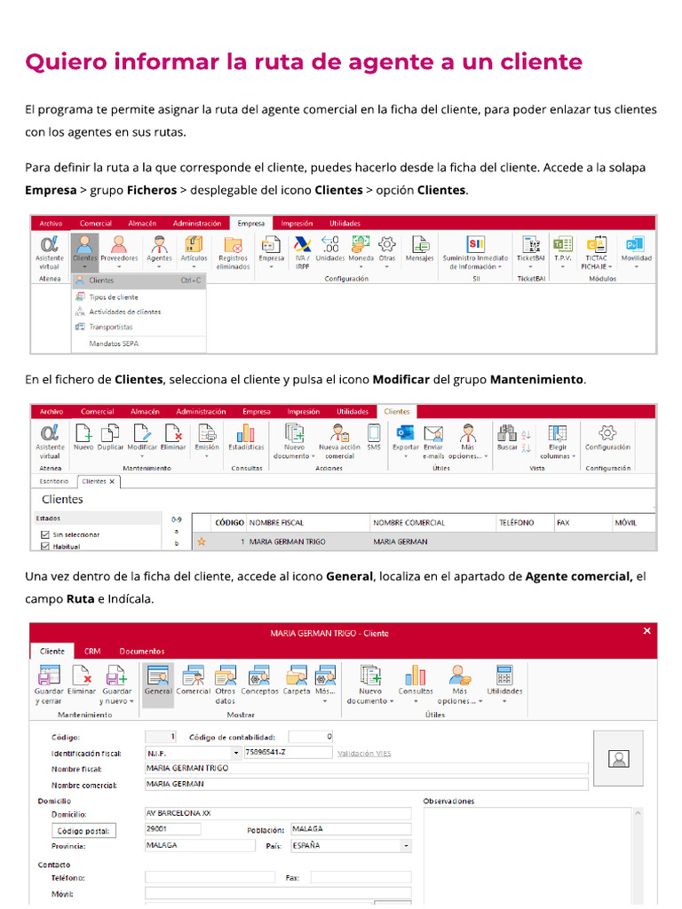Select the Duplicar icon in Clientes ribbon

110,437
